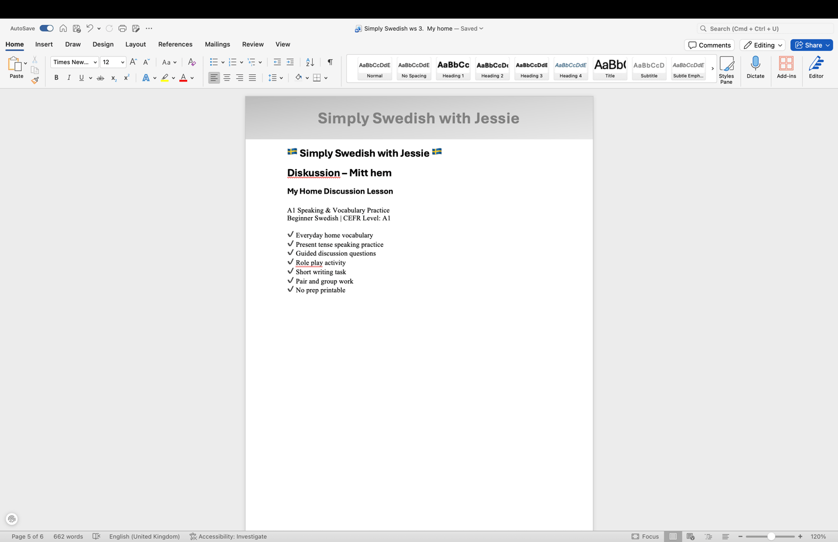
Task: Enable Focus mode in status bar
Action: point(645,536)
